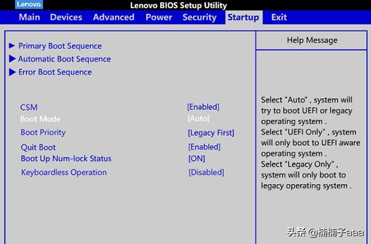Screen dimensions: 371x244
Task: Open the Devices tab
Action: coord(66,17)
